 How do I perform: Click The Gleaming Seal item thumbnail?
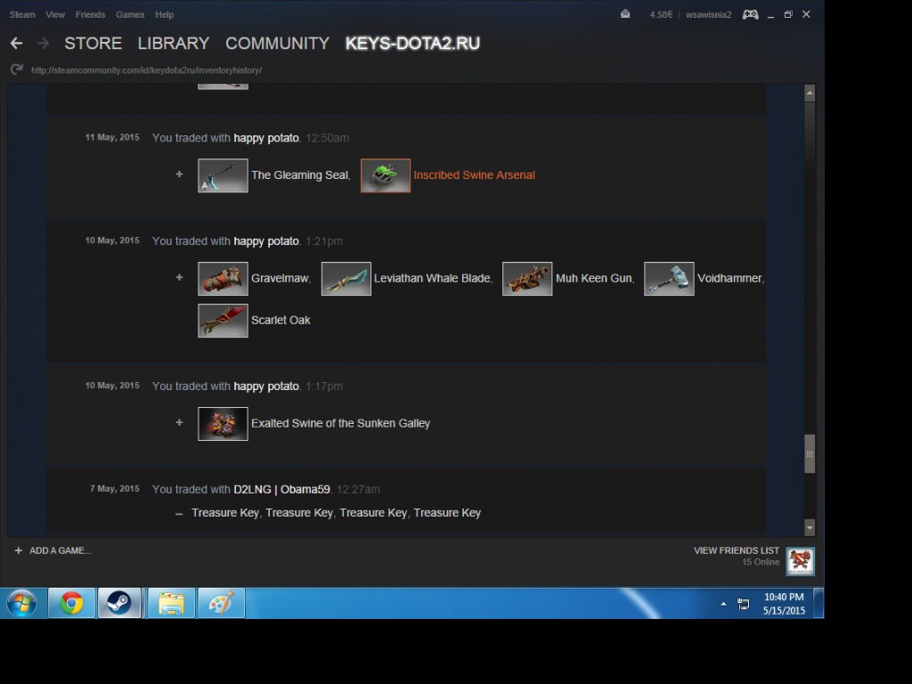coord(223,175)
